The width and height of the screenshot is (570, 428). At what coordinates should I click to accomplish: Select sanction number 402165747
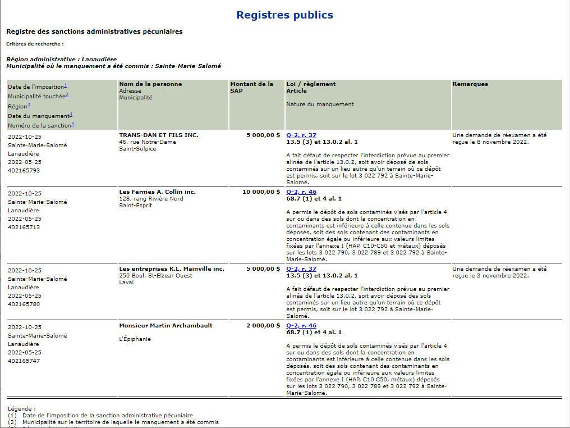[x=24, y=361]
